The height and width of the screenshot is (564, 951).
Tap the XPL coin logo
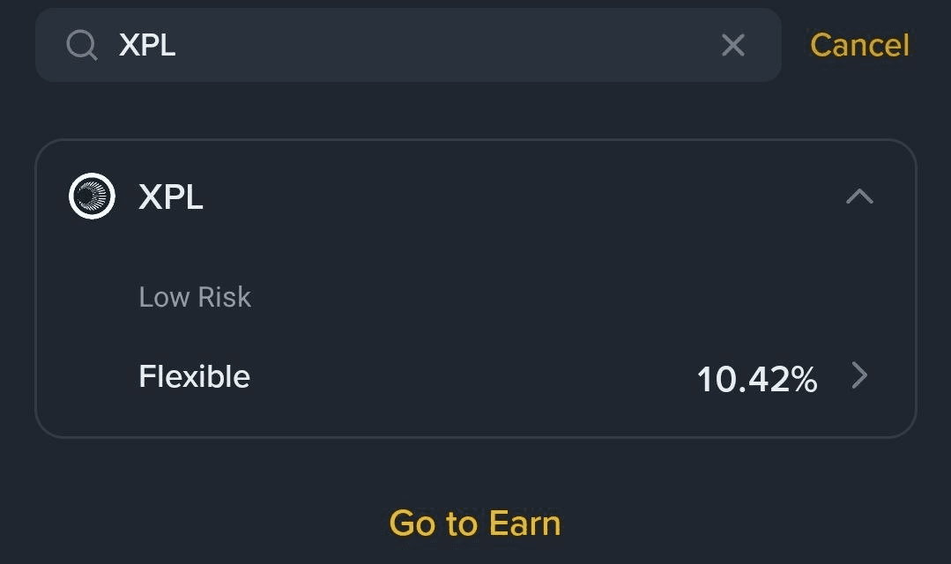tap(92, 196)
